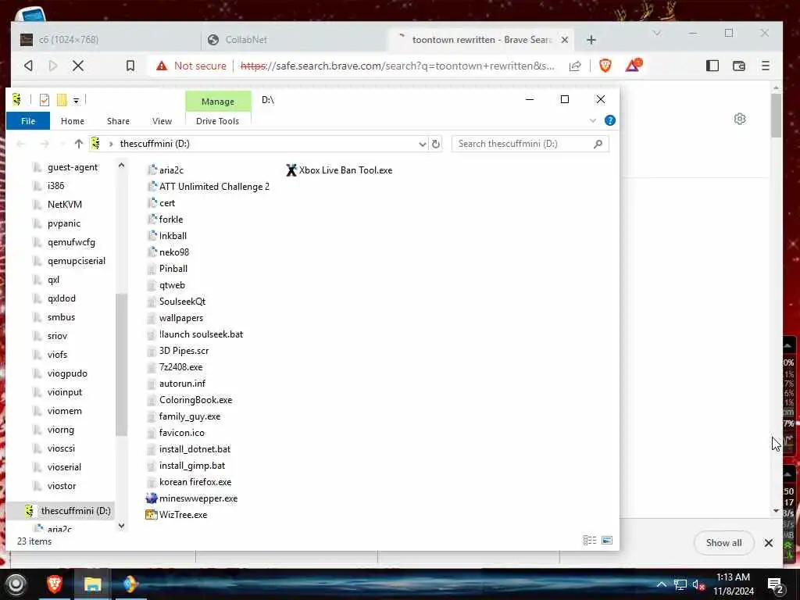The image size is (800, 600).
Task: Close the Brave downloads bar
Action: (x=769, y=543)
